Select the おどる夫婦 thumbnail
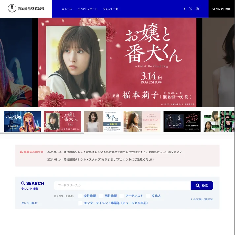Image resolution: width=235 pixels, height=235 pixels. (x=102, y=121)
